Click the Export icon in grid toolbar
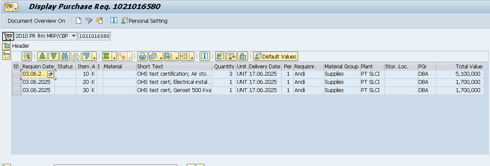The height and width of the screenshot is (166, 490). click(169, 56)
